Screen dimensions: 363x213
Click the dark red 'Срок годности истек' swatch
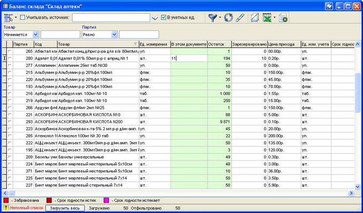49,200
